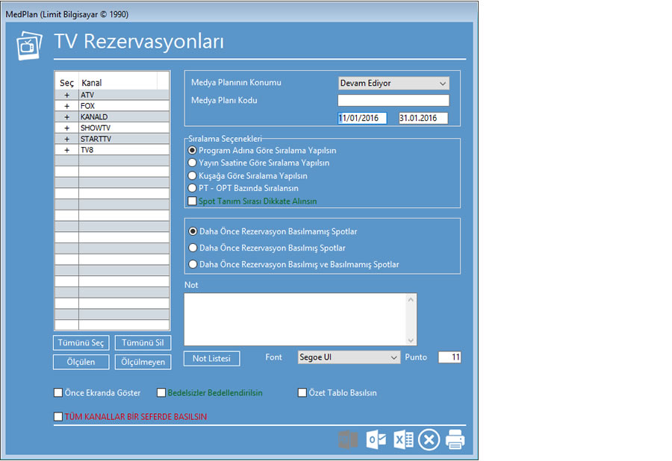This screenshot has height=461, width=672.
Task: Click the plus mark next to ATV
Action: pyautogui.click(x=66, y=95)
